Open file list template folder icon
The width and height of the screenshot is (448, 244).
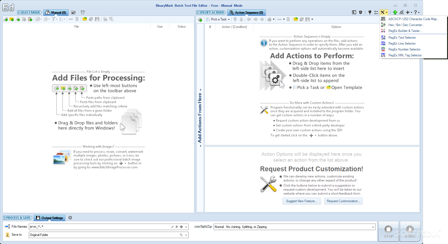tap(85, 19)
